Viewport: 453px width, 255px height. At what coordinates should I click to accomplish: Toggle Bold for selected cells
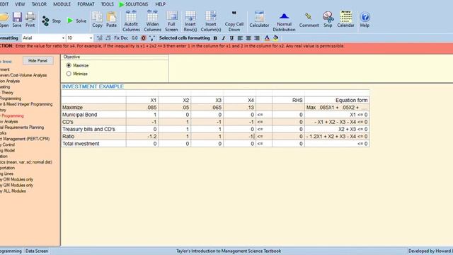[215, 38]
